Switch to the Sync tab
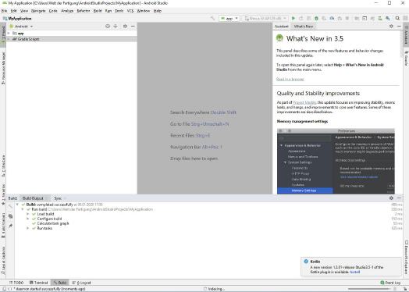 pyautogui.click(x=58, y=198)
